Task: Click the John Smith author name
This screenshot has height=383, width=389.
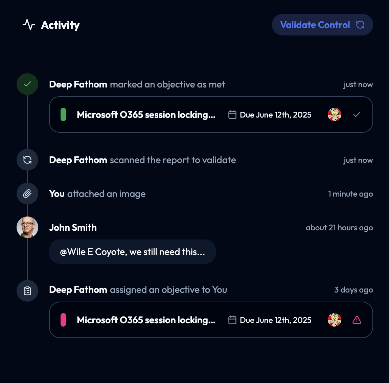Action: (x=73, y=227)
